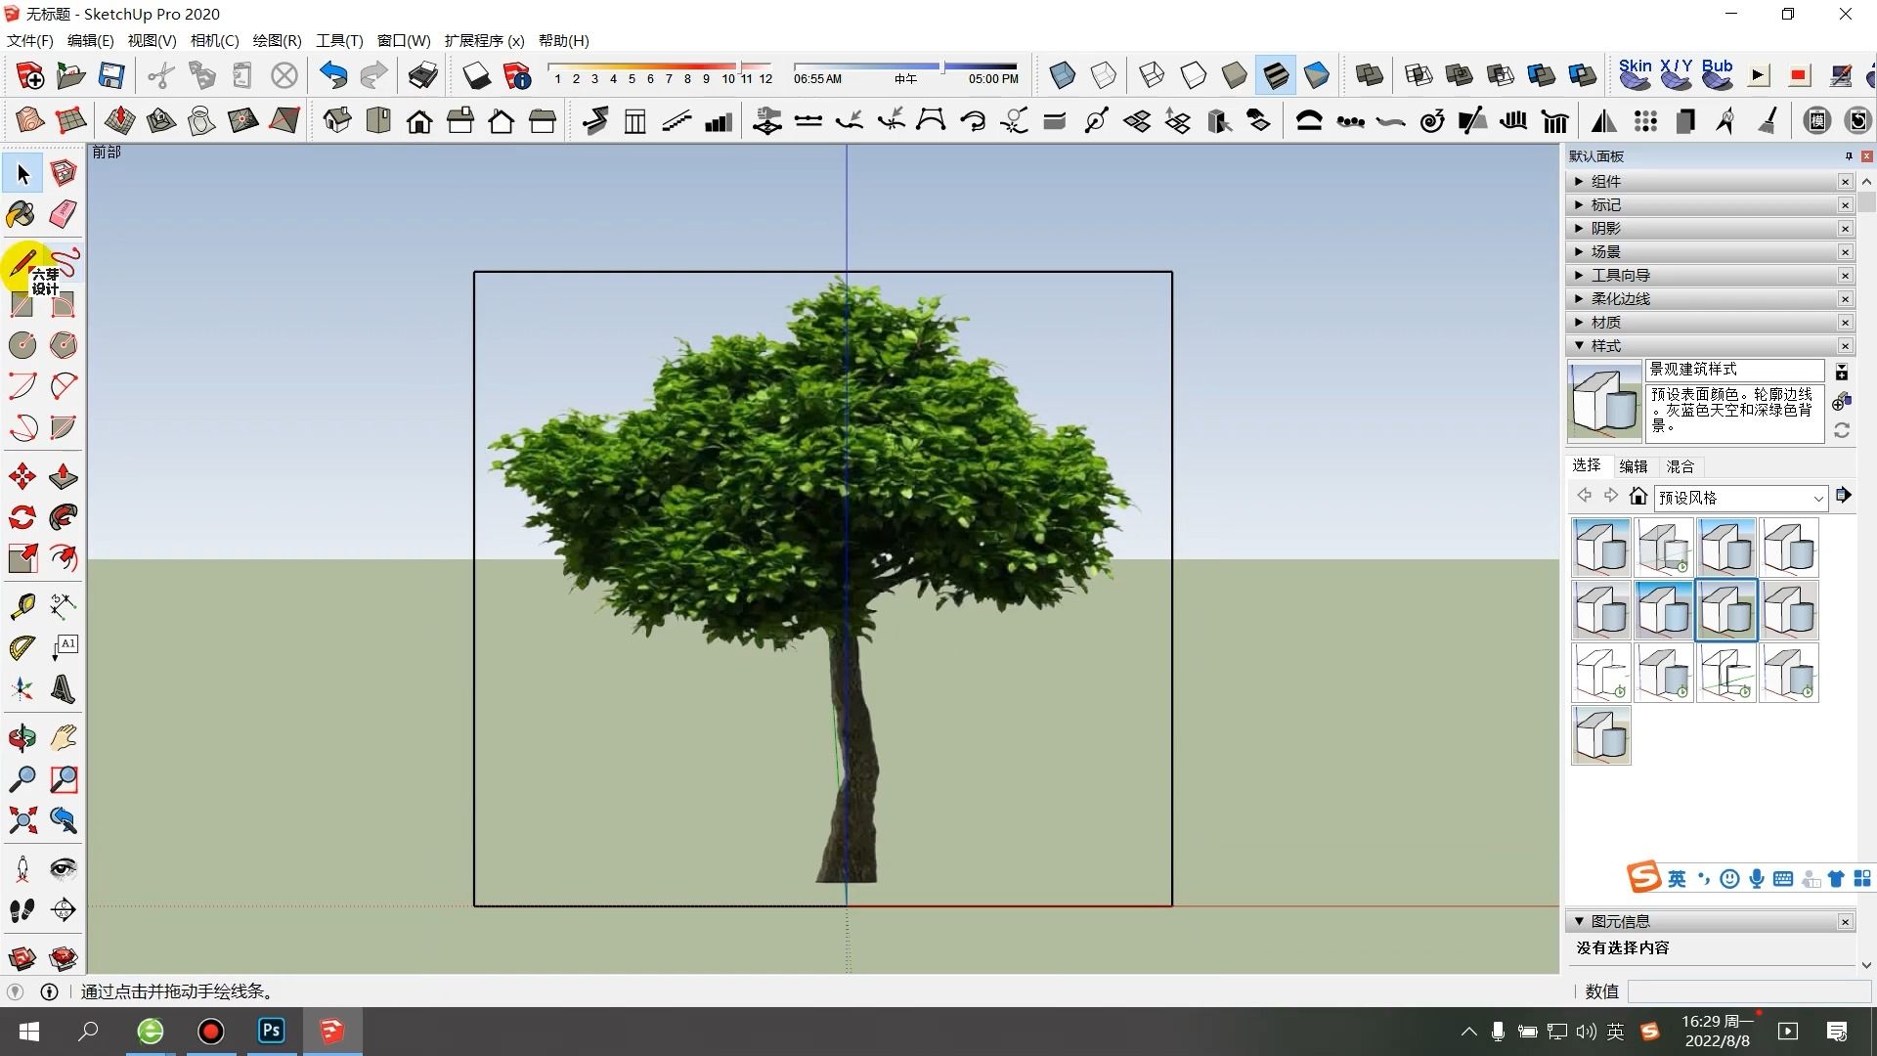
Task: Activate the Push/Pull tool
Action: 64,476
